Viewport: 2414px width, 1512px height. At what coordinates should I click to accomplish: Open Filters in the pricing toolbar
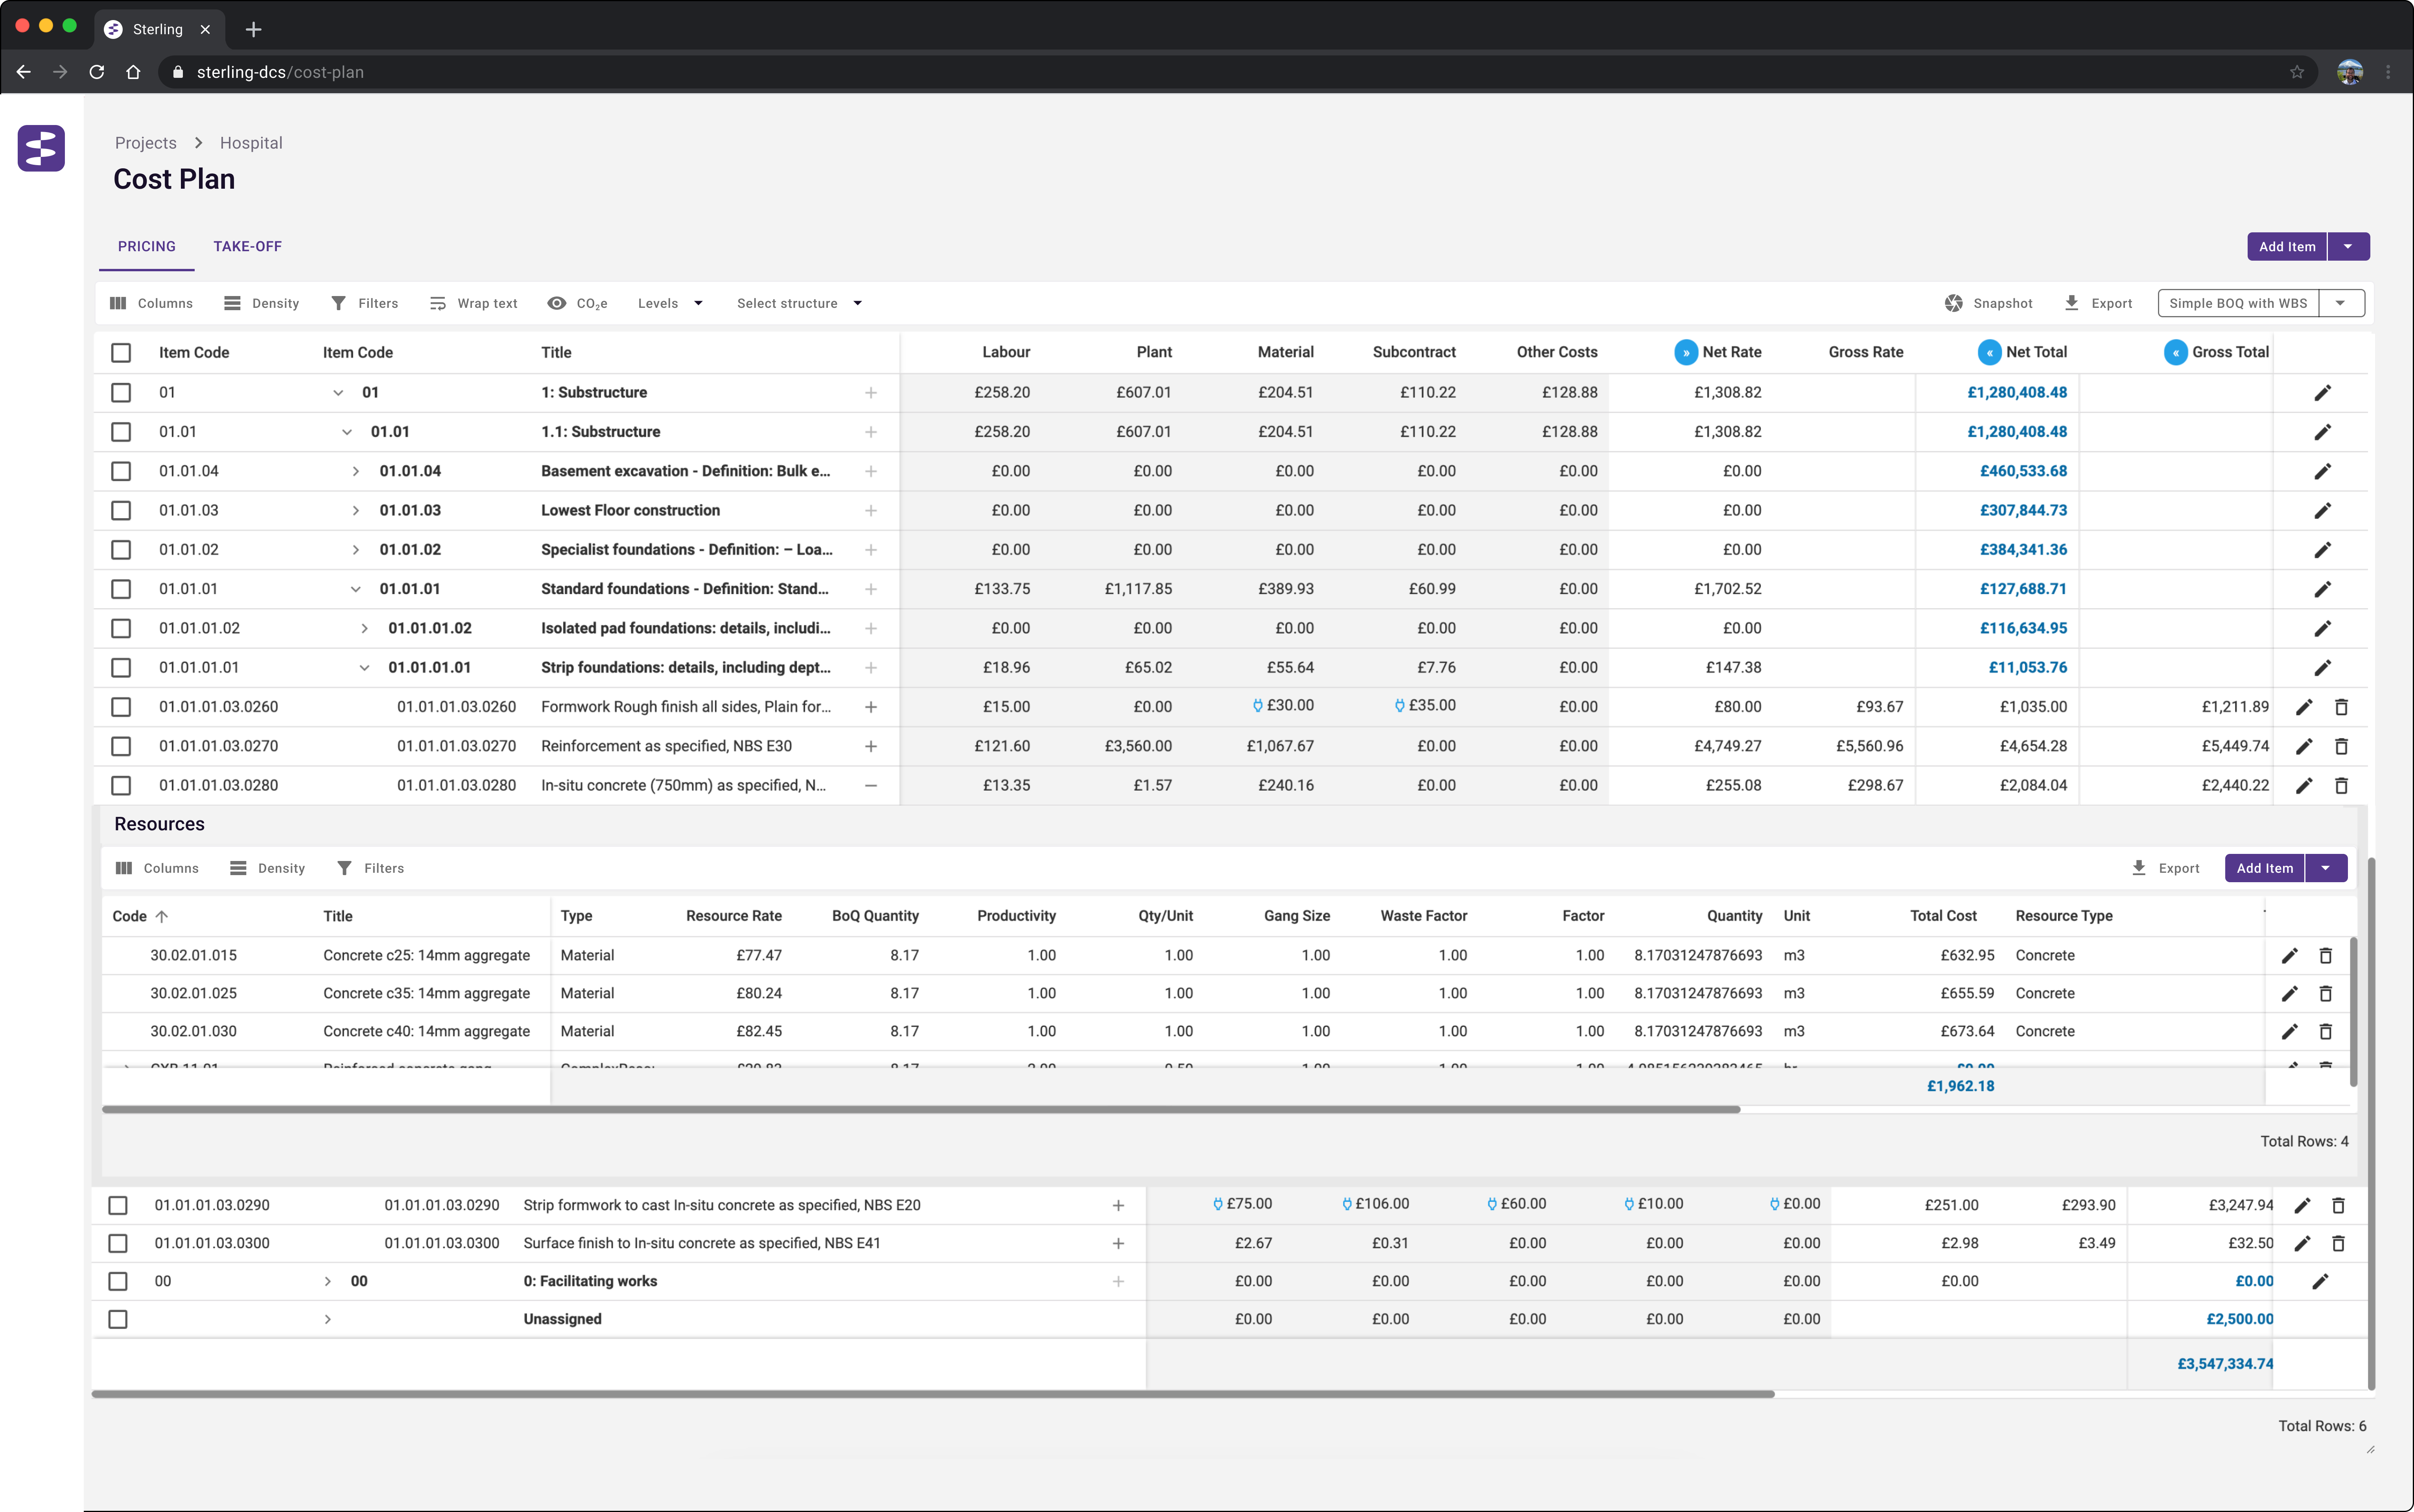point(364,303)
